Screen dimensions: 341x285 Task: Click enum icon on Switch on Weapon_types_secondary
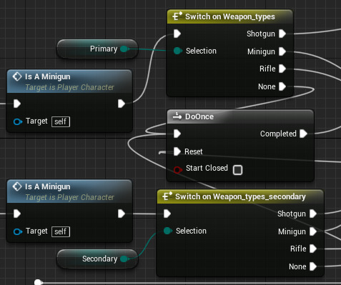click(167, 196)
